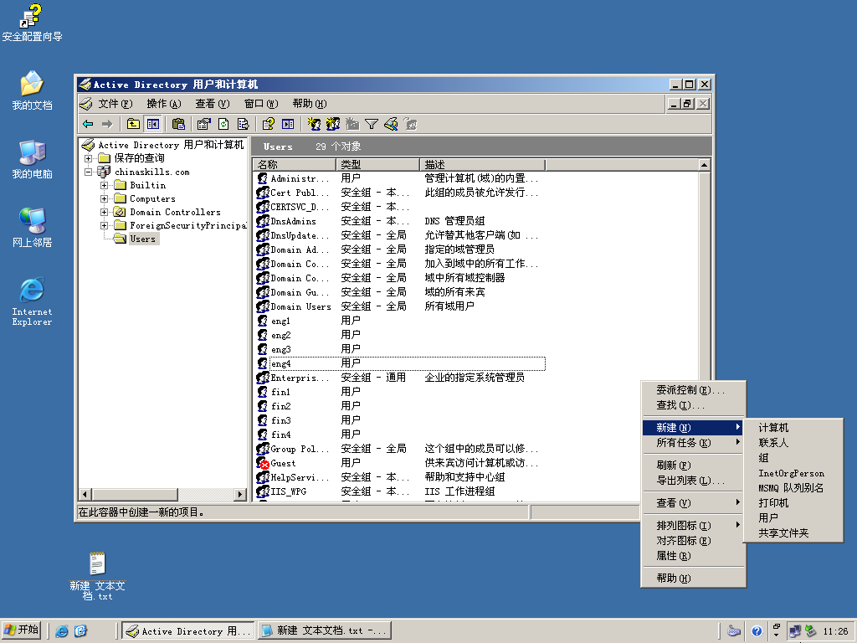Expand the Builtin tree node

coord(104,185)
